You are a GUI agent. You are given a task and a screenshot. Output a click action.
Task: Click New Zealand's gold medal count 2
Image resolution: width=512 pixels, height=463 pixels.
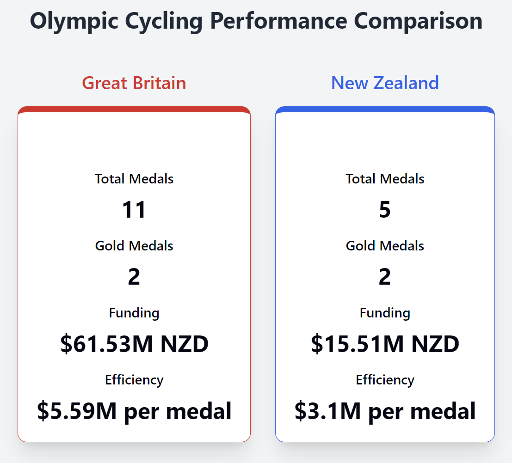coord(385,277)
